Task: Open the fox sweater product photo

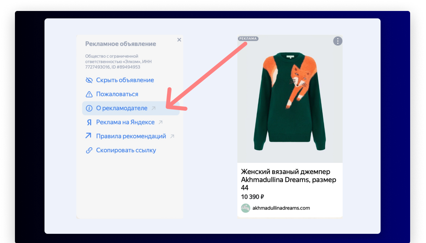Action: tap(290, 98)
